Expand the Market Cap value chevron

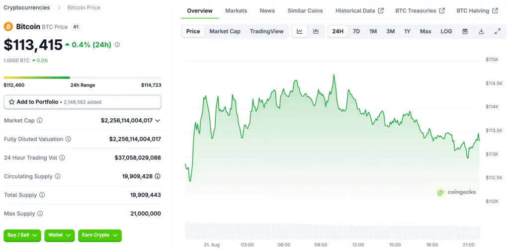click(x=158, y=120)
